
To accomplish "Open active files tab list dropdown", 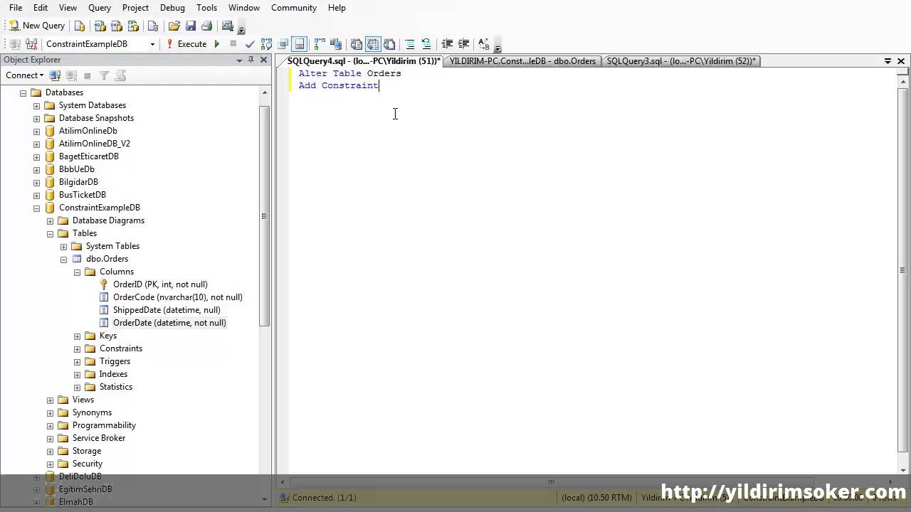I will tap(888, 61).
